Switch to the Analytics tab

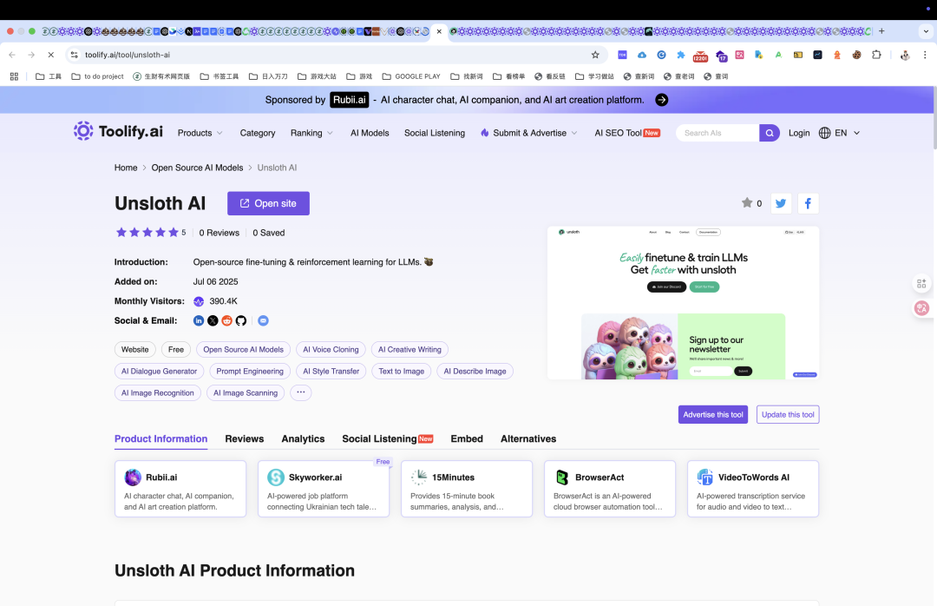coord(303,438)
